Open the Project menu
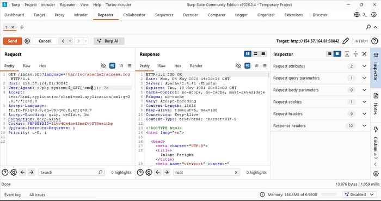The width and height of the screenshot is (381, 201). tap(30, 4)
